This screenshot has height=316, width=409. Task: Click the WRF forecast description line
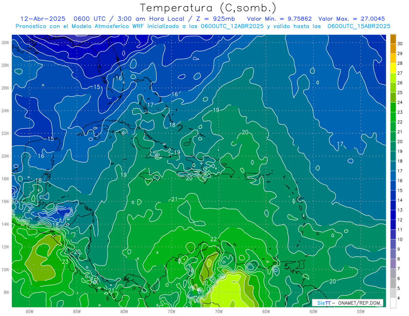point(203,26)
